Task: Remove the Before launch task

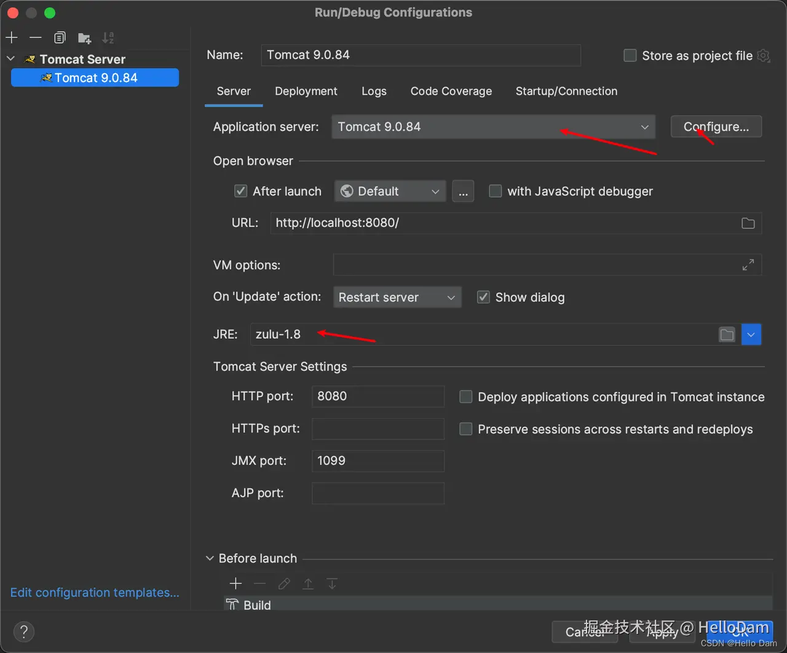Action: [x=259, y=584]
